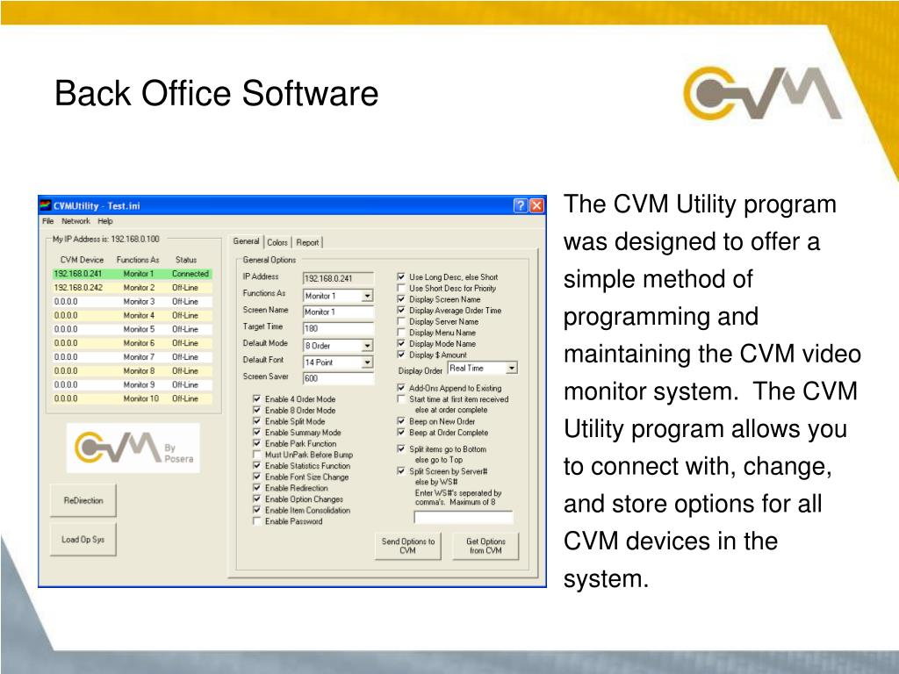
Task: Click the Screen Name input field
Action: 338,312
